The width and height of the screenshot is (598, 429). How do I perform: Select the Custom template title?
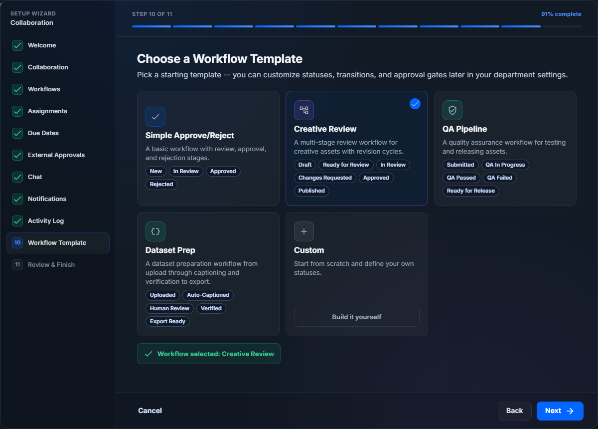point(309,250)
